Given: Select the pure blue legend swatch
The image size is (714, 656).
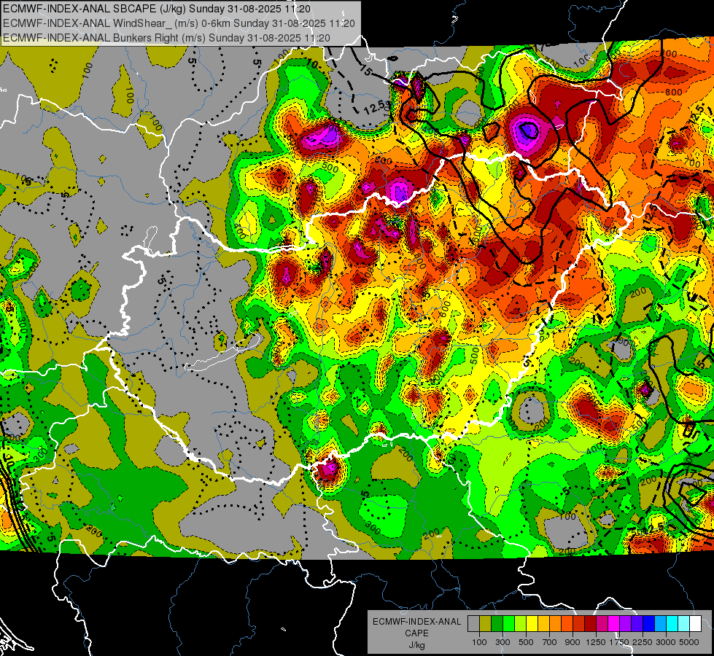Looking at the screenshot, I should pyautogui.click(x=649, y=623).
